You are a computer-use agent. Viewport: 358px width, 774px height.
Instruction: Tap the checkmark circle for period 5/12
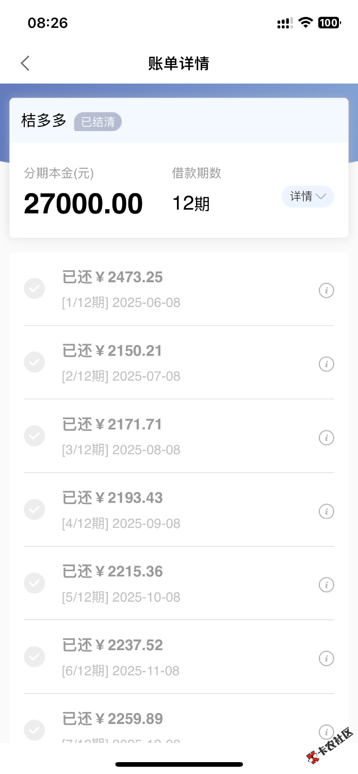tap(35, 583)
